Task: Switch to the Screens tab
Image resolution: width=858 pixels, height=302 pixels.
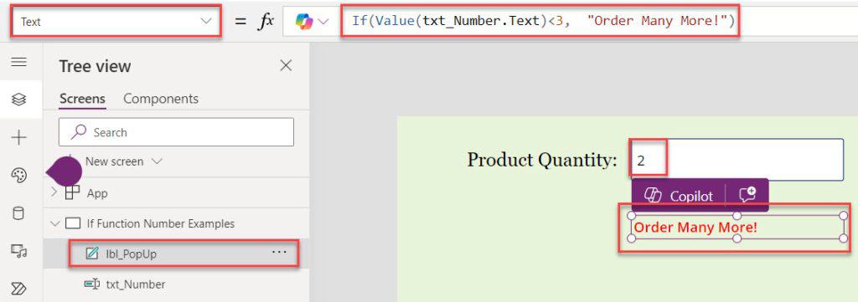Action: coord(82,99)
